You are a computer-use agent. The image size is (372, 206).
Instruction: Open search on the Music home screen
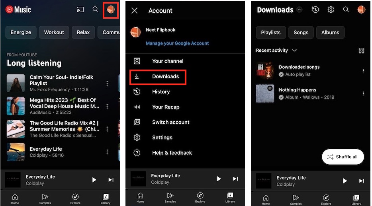(95, 10)
